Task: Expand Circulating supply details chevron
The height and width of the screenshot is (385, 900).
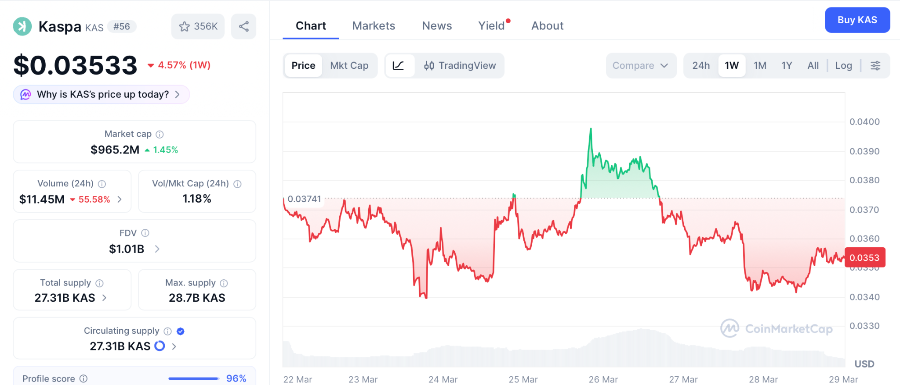Action: tap(174, 346)
